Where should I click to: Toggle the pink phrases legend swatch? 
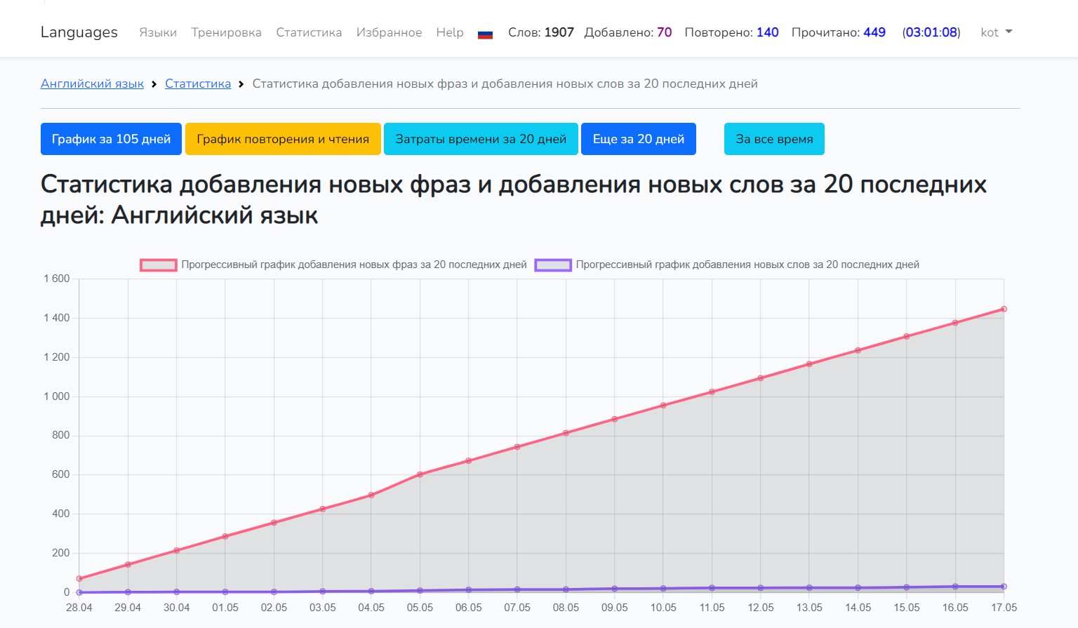click(158, 265)
